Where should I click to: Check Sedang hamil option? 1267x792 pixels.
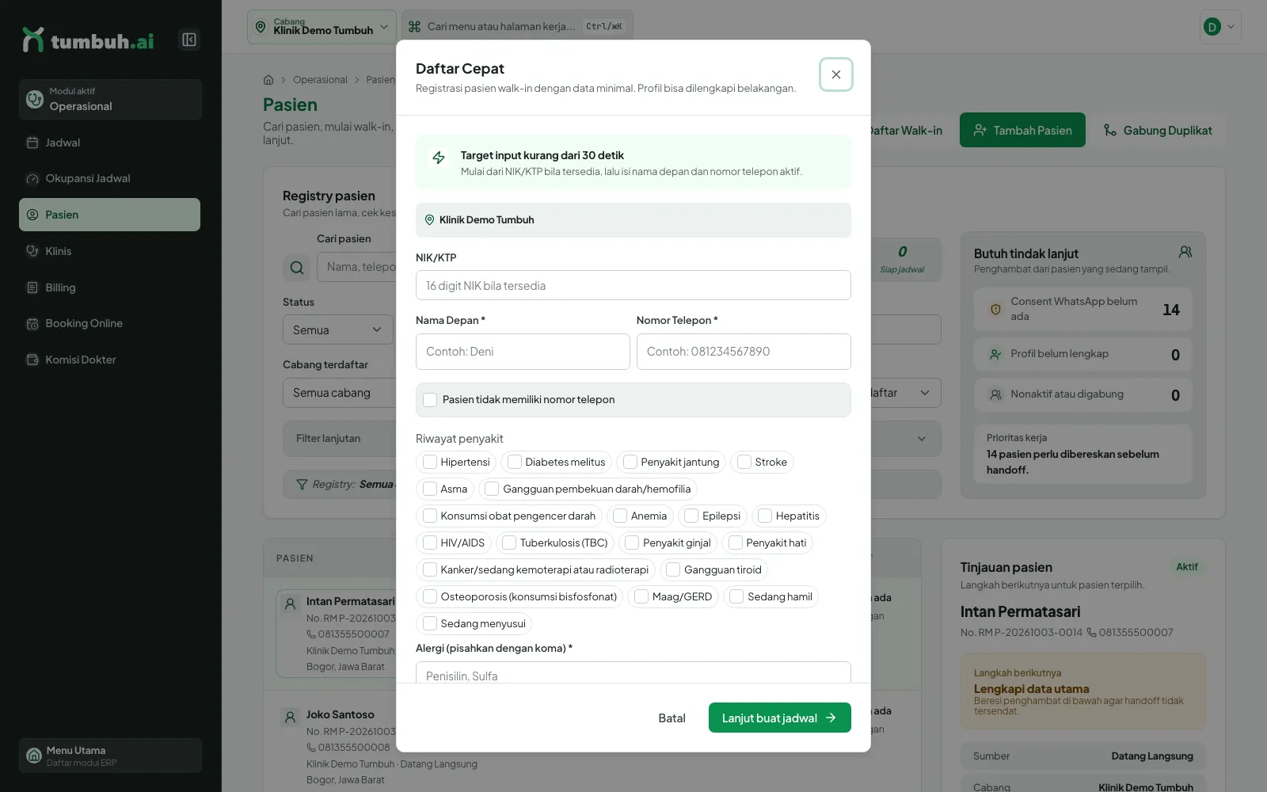737,596
